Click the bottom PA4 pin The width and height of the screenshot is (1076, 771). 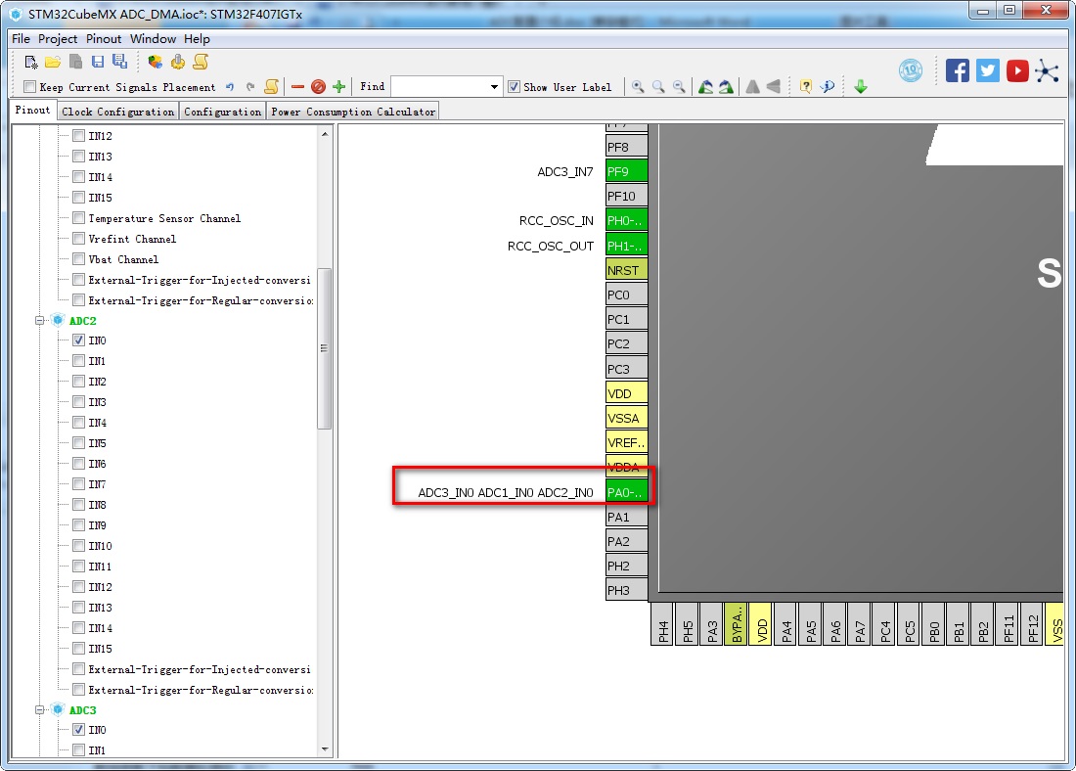pyautogui.click(x=785, y=623)
